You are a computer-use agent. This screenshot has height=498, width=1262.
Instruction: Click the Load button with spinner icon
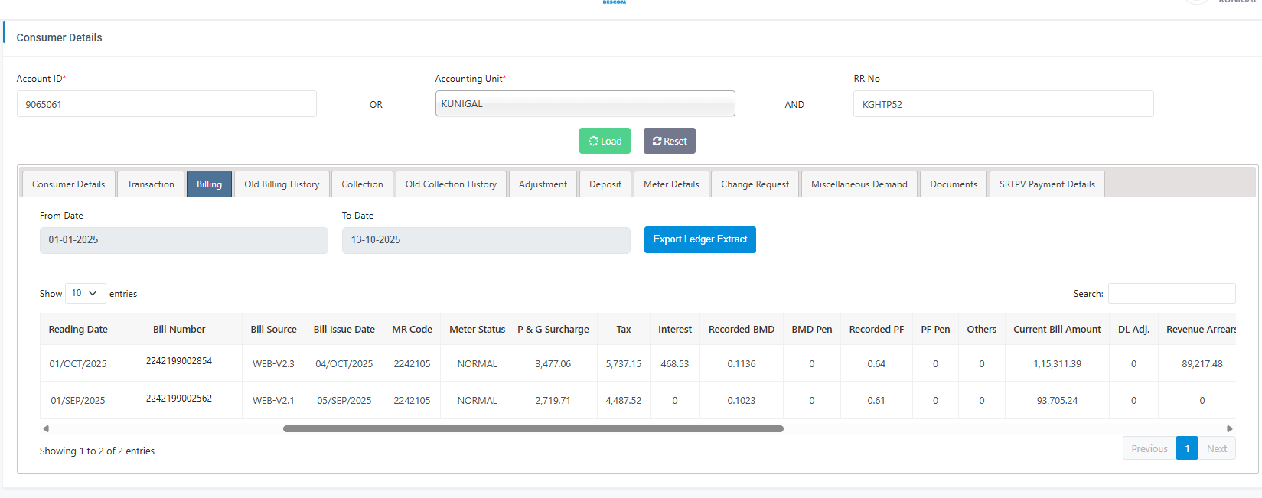point(605,141)
